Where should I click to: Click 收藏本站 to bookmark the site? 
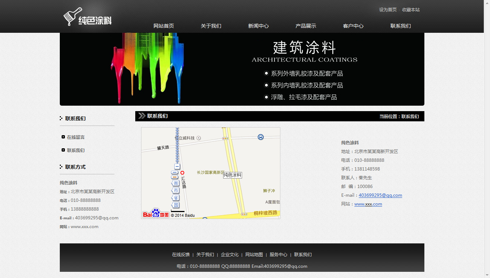click(411, 10)
